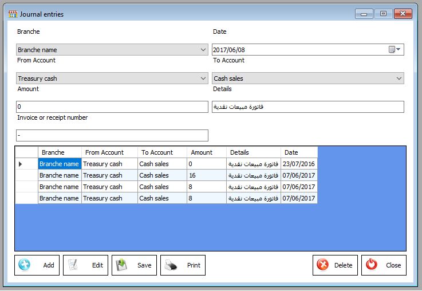The image size is (422, 291).
Task: Select first row using its row selector arrow
Action: 21,164
